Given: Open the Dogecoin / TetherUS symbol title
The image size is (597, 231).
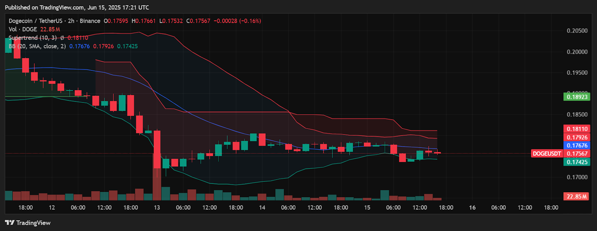Looking at the screenshot, I should [36, 21].
